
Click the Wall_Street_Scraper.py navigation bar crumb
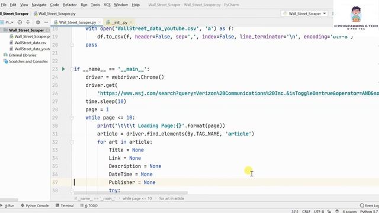(54, 14)
